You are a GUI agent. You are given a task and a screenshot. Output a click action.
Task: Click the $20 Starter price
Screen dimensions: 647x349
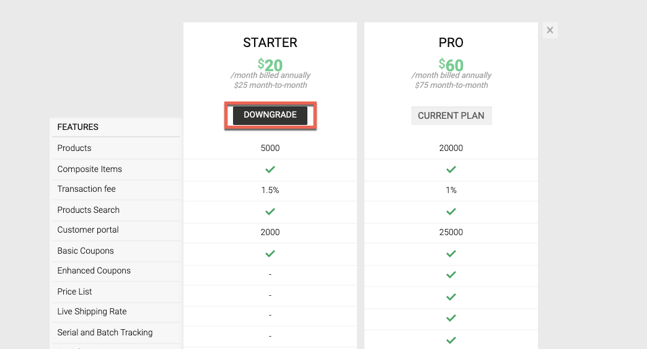(x=270, y=65)
